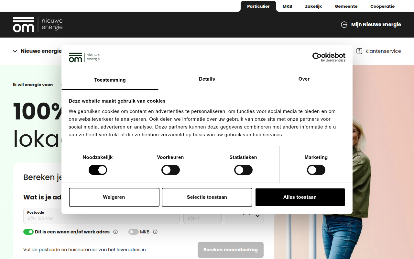Select the Zakelijk top navigation tab
The width and height of the screenshot is (414, 259).
coord(313,6)
